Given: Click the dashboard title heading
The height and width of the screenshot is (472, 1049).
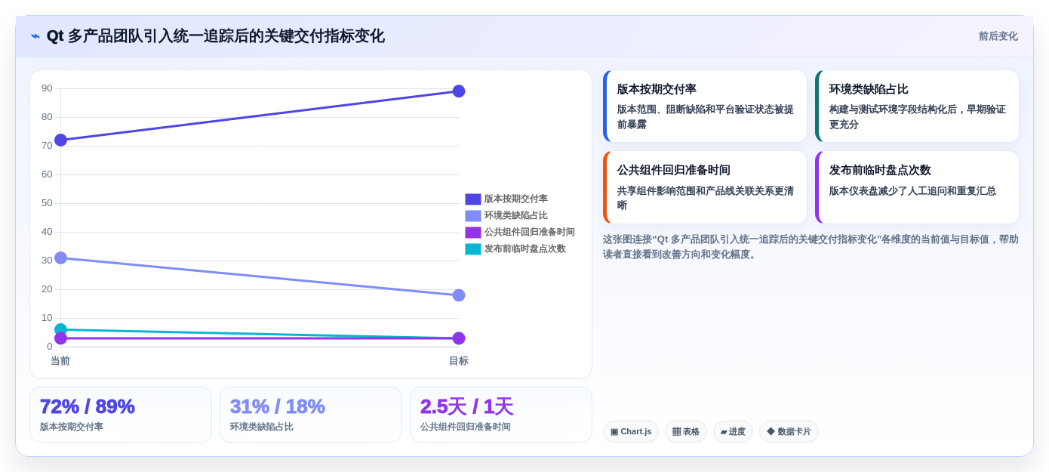Looking at the screenshot, I should click(216, 36).
